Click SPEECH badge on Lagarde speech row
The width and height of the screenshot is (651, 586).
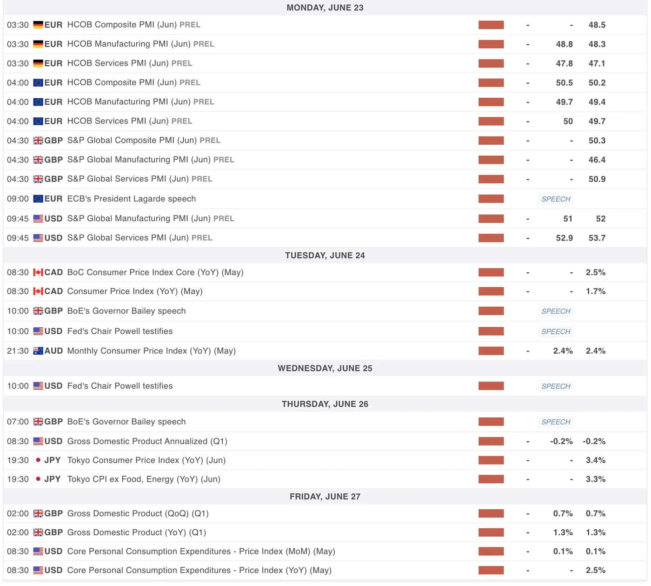(x=556, y=199)
